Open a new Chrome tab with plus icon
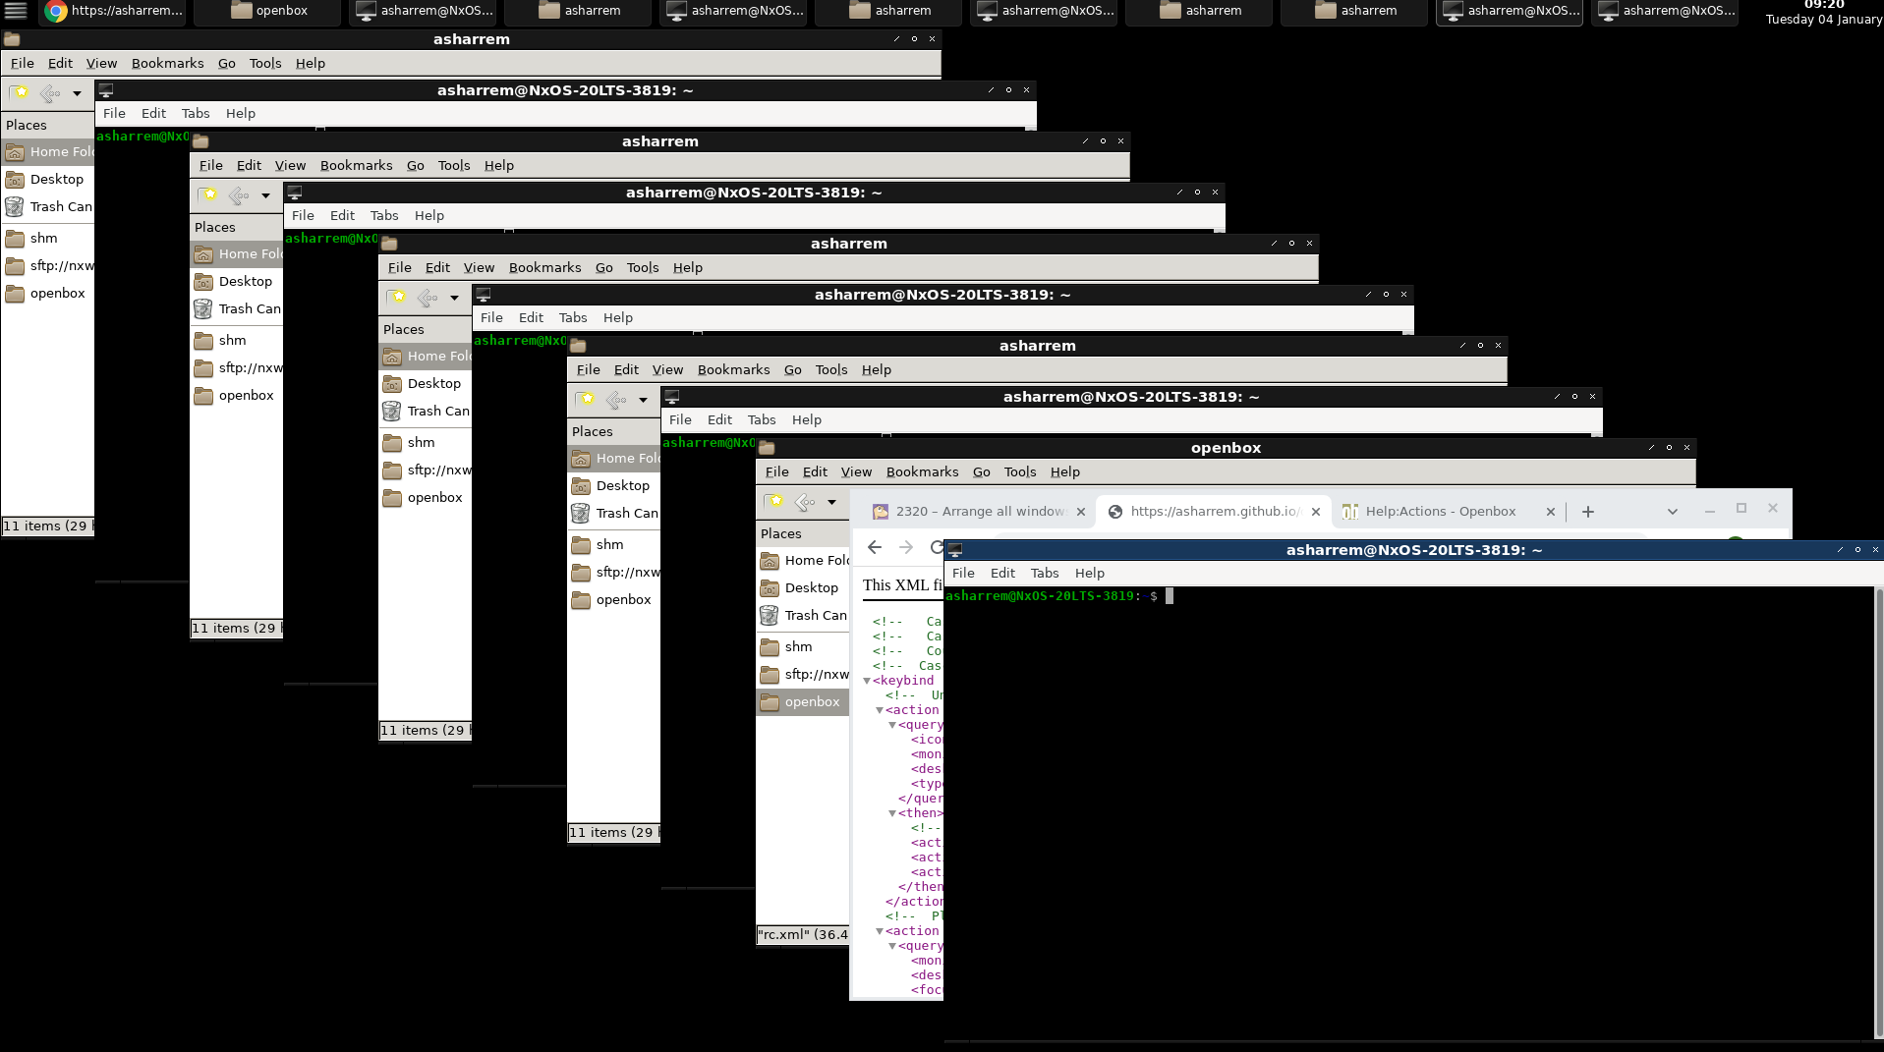Viewport: 1884px width, 1052px height. pyautogui.click(x=1588, y=511)
